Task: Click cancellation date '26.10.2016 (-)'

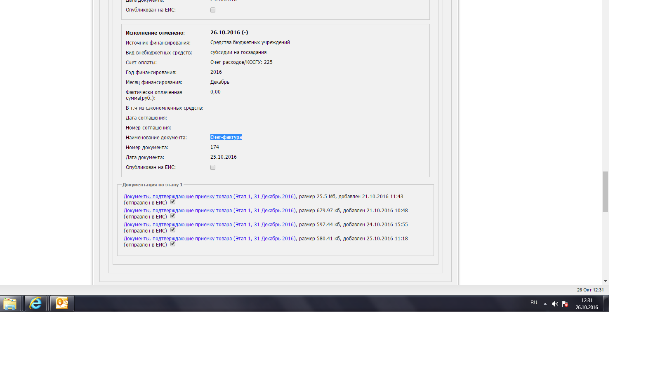Action: coord(229,33)
